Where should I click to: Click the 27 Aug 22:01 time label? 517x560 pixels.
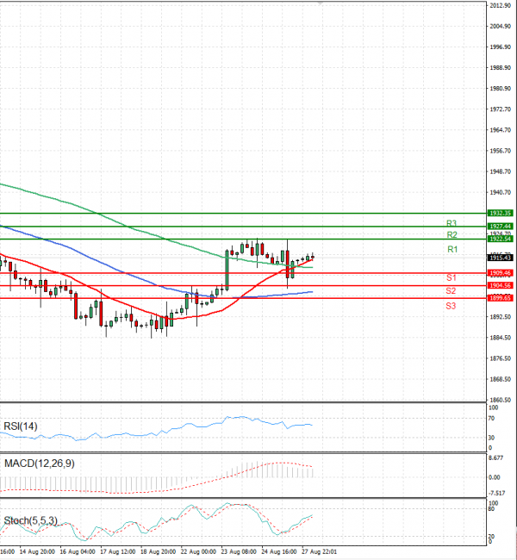click(x=320, y=551)
